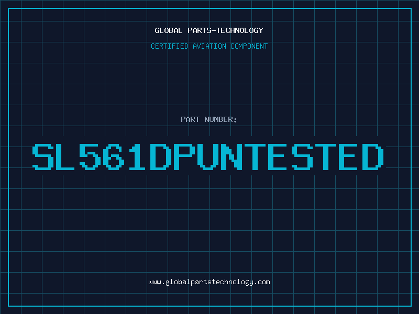Open the www.globalpartstechnology.com link

pyautogui.click(x=209, y=282)
